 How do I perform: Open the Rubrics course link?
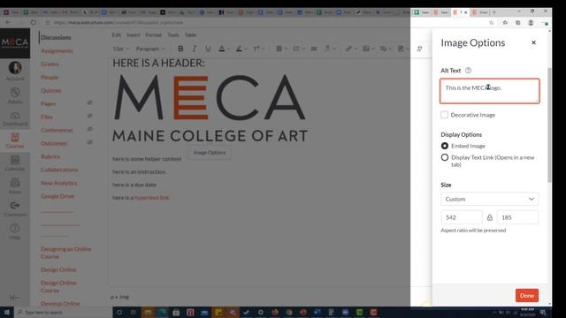click(x=50, y=156)
